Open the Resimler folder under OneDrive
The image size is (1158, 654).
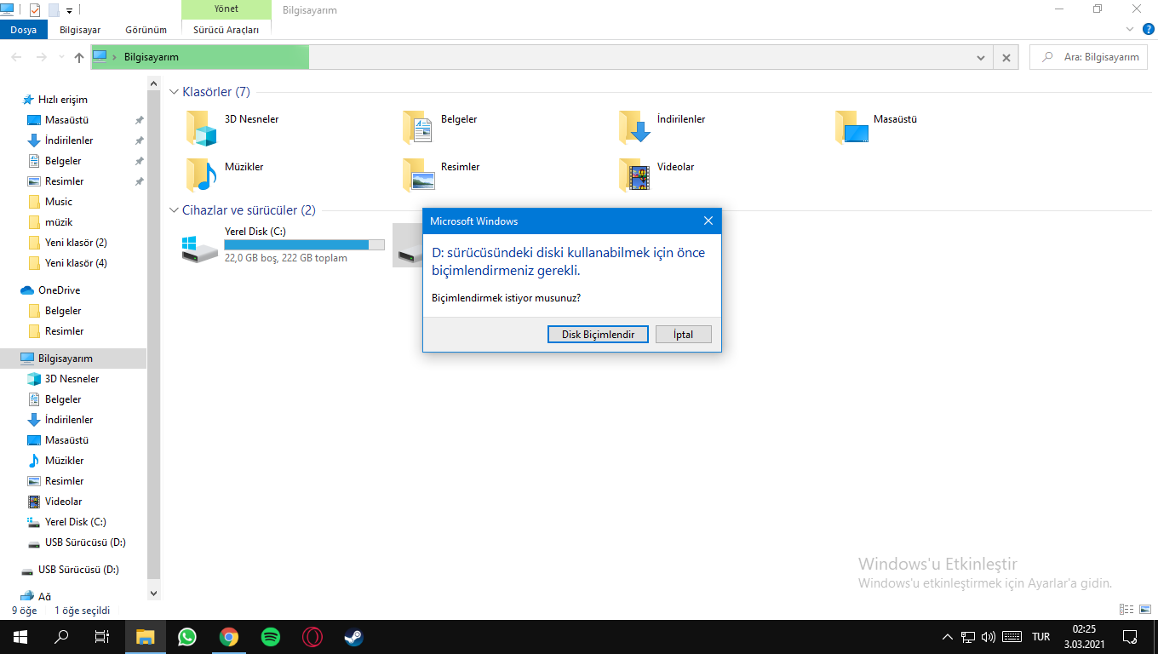click(x=64, y=331)
